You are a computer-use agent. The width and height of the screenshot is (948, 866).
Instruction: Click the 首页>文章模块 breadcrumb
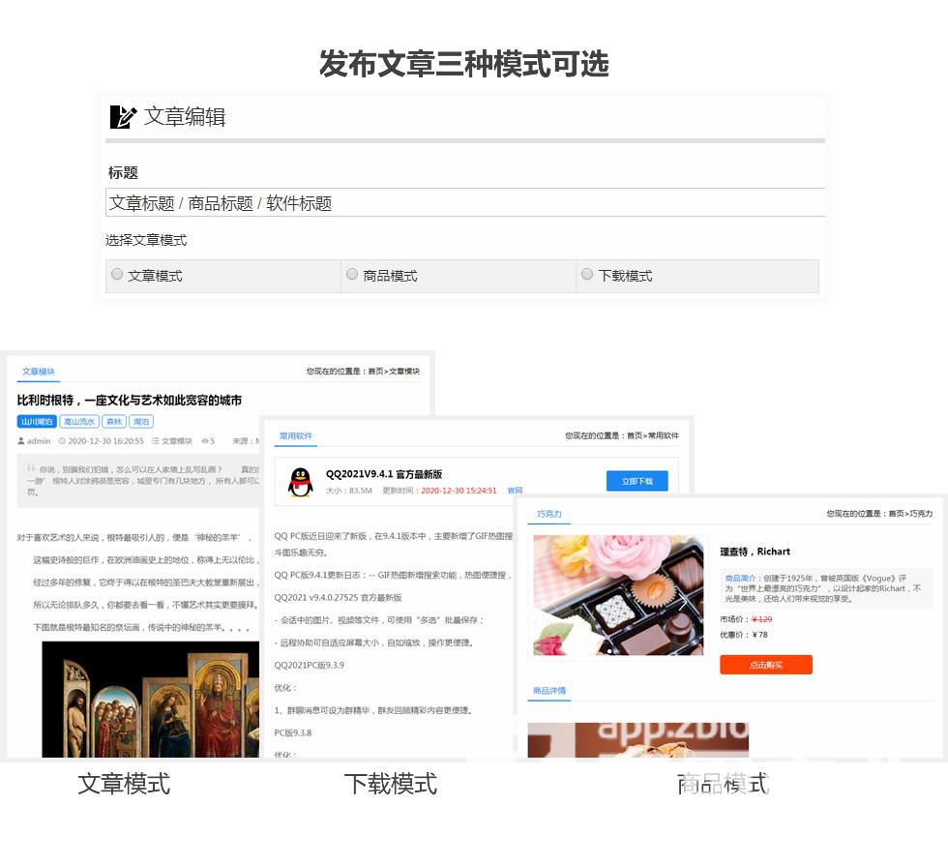point(394,372)
